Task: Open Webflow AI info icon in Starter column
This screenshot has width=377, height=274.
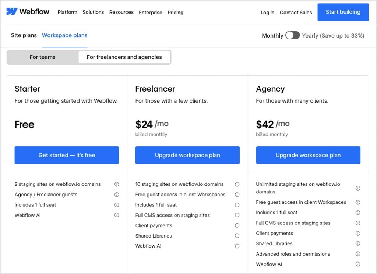Action: (117, 215)
